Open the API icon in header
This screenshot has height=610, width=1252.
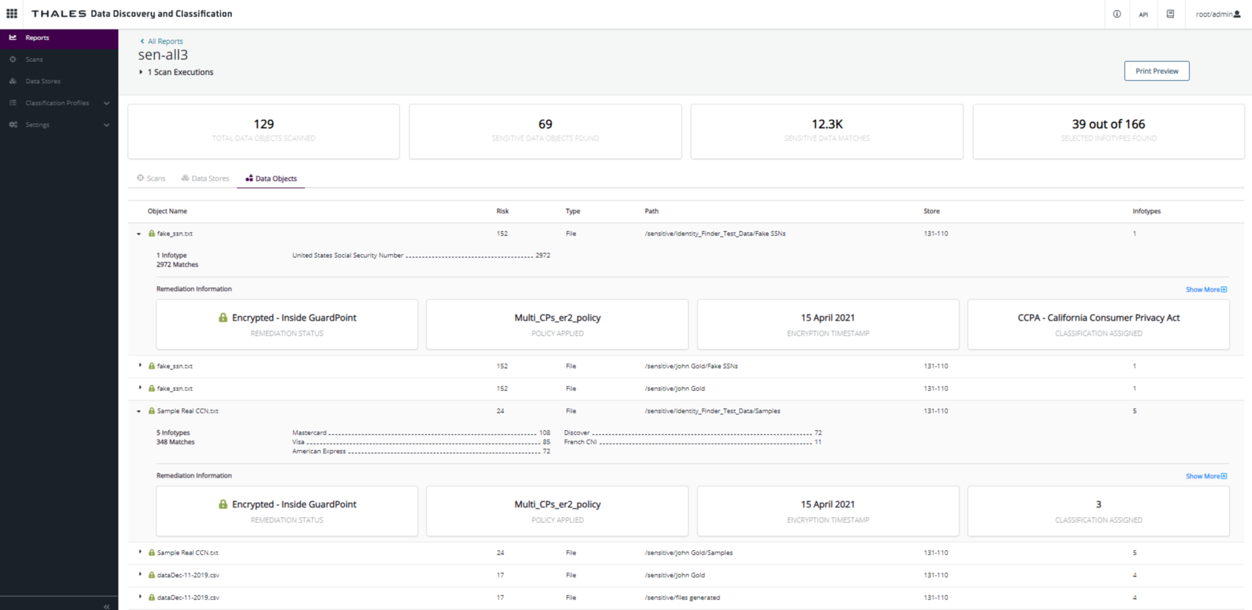tap(1143, 15)
